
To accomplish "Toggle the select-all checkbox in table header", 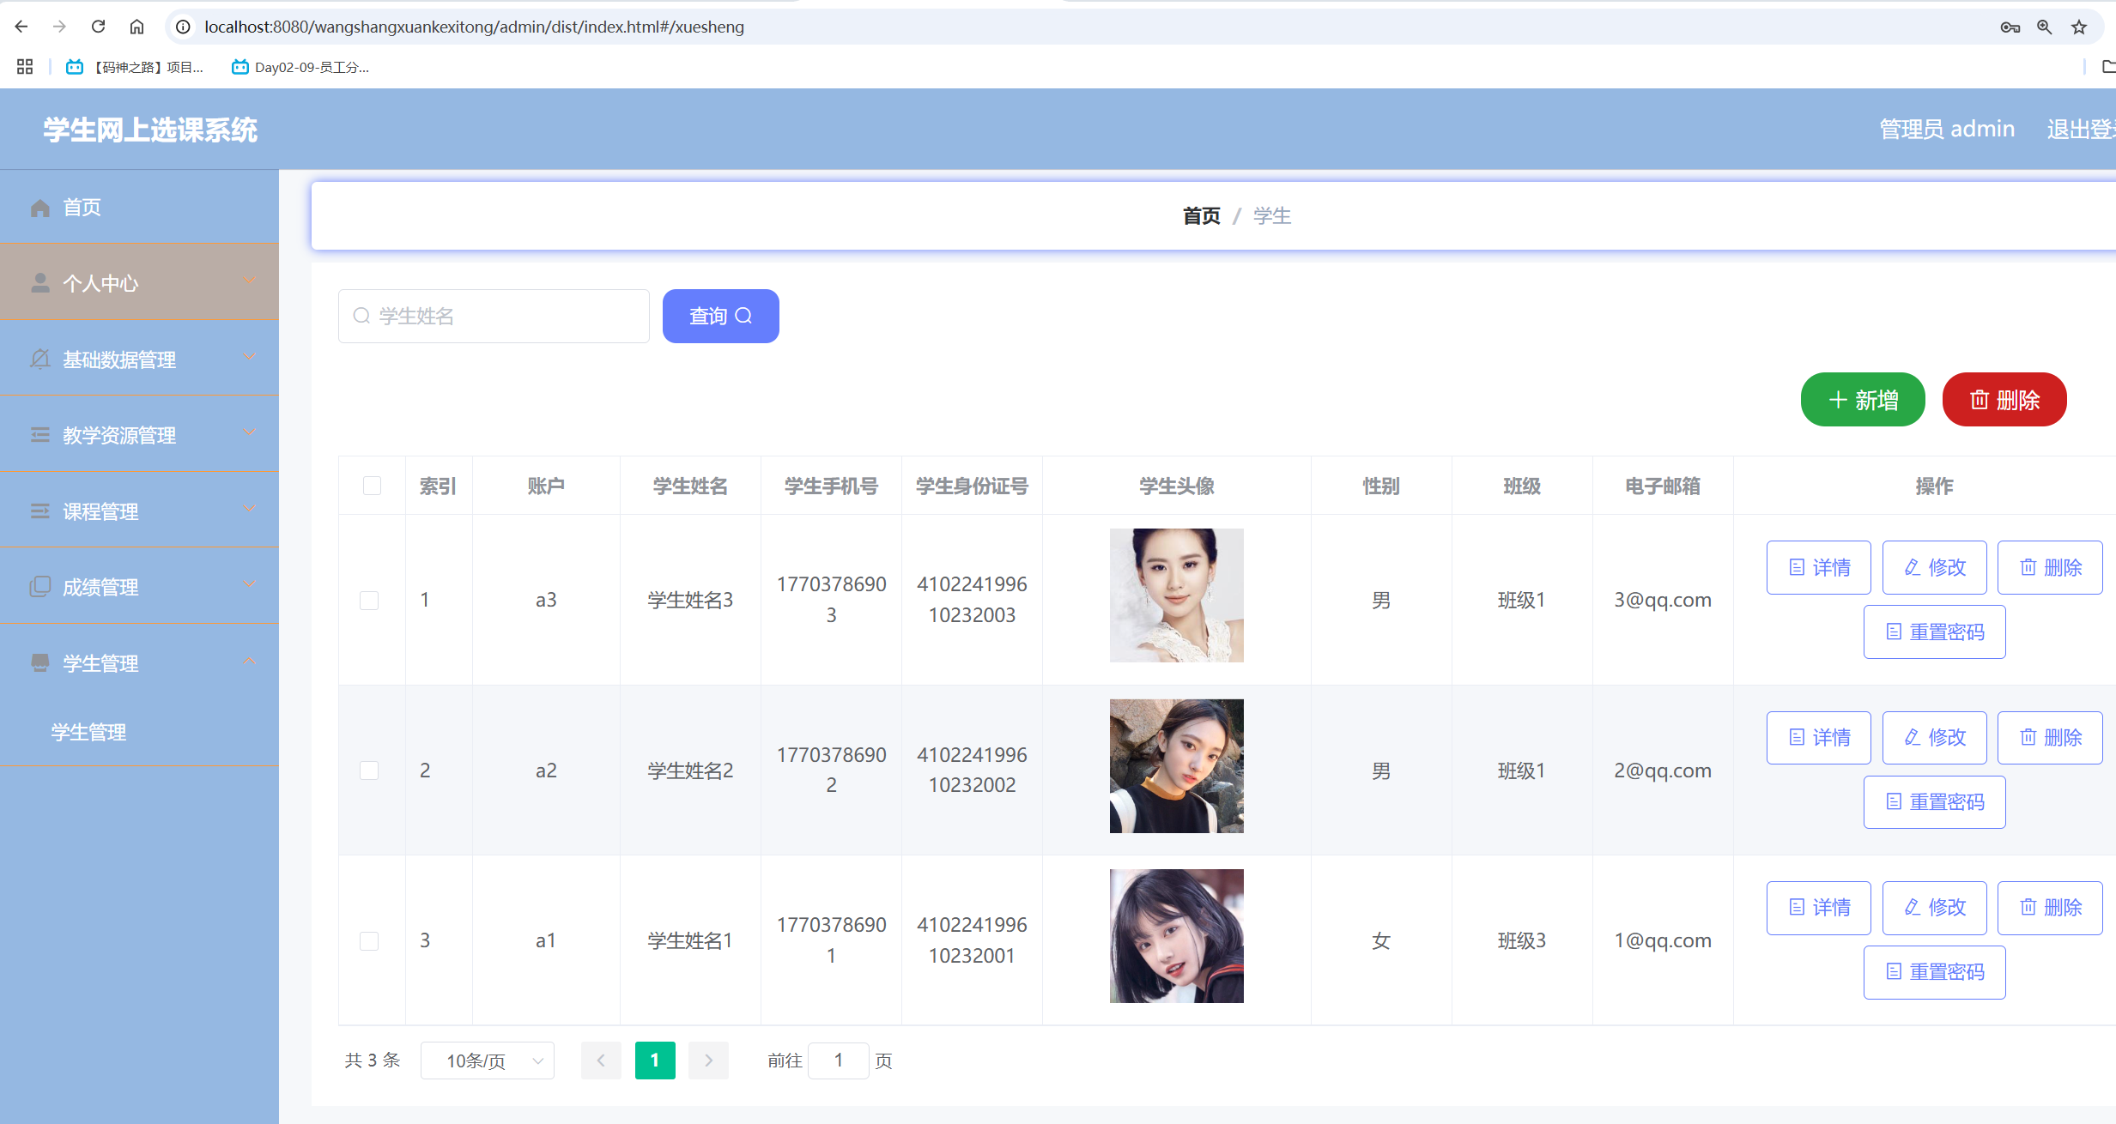I will tap(372, 486).
